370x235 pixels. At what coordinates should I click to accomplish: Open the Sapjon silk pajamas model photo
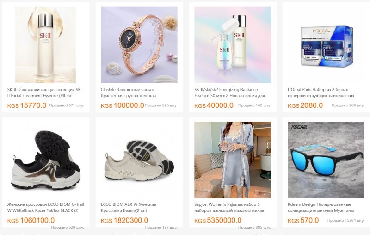[x=233, y=160]
